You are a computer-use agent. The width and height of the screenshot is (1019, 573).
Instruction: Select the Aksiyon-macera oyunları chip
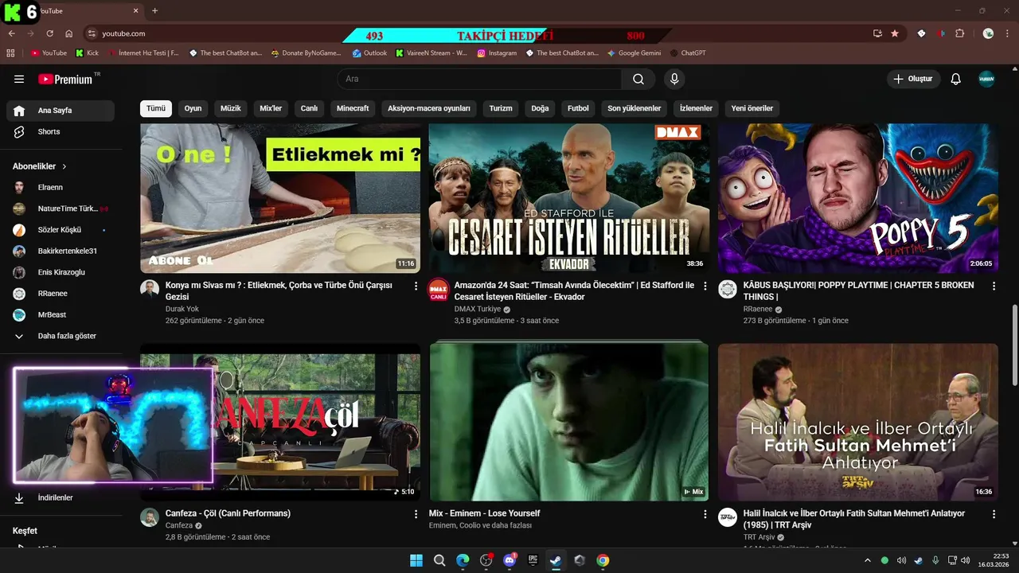click(429, 108)
